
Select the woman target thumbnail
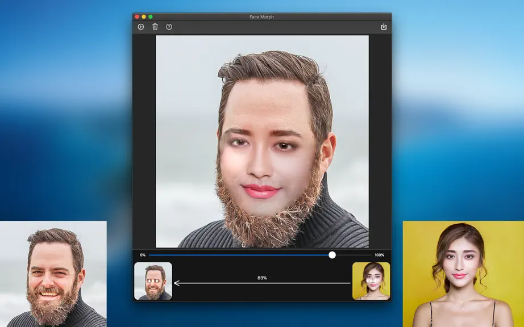[371, 281]
